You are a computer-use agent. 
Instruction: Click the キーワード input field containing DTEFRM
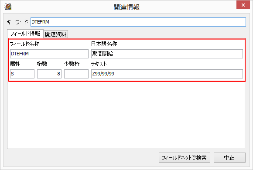click(x=138, y=22)
